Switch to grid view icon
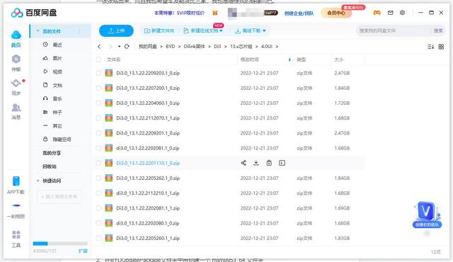453x262 pixels. click(x=441, y=47)
